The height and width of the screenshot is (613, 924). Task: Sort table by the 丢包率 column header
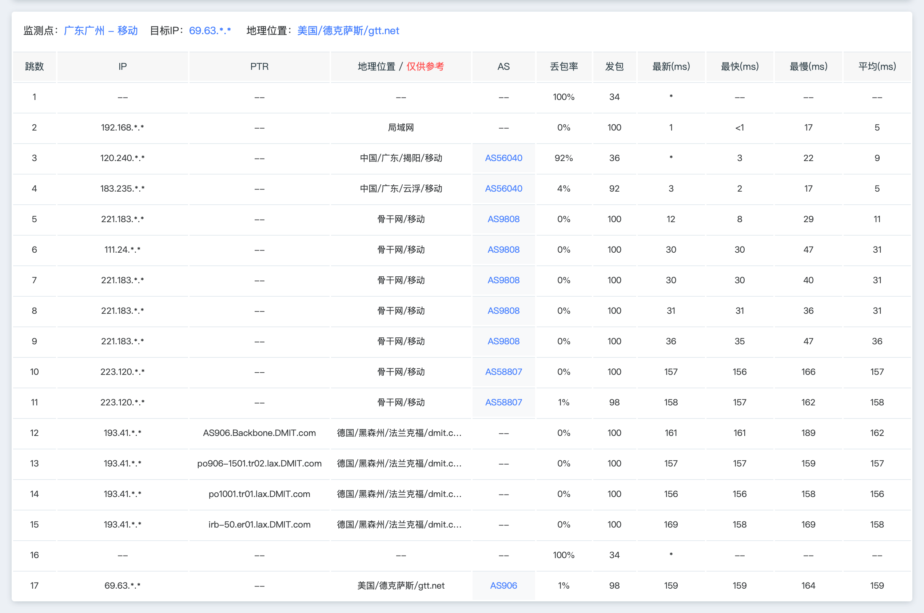pos(563,67)
